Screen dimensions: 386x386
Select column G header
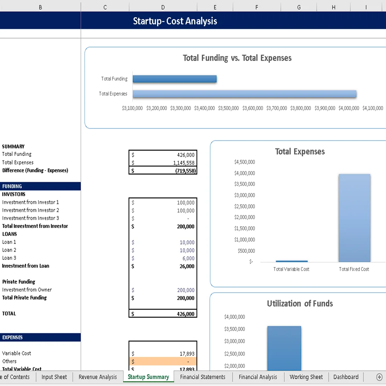pos(298,7)
